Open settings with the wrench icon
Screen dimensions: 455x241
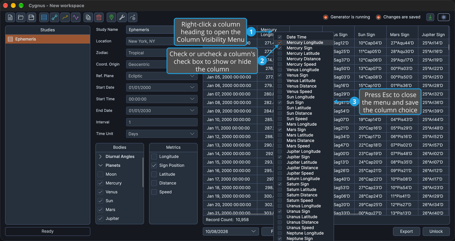point(122,17)
